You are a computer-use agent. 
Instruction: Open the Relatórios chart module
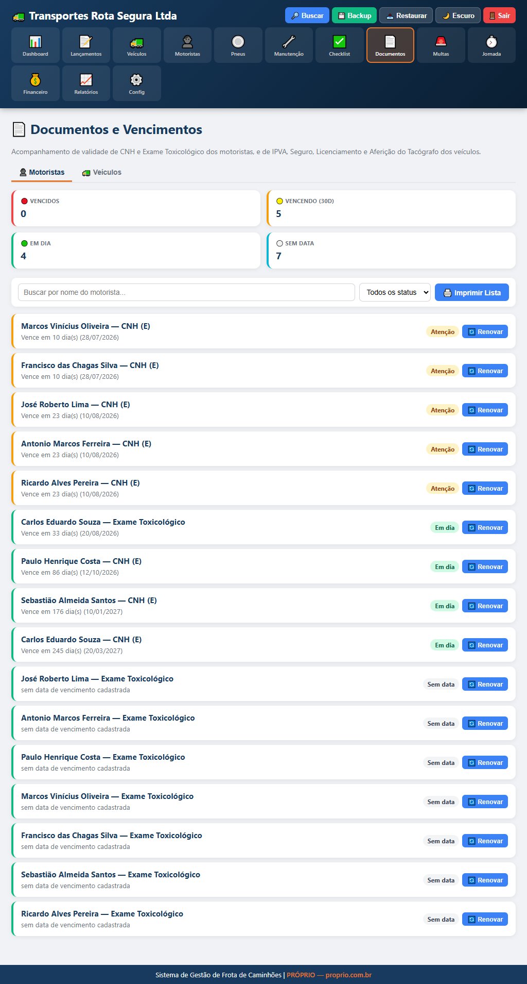pos(86,84)
